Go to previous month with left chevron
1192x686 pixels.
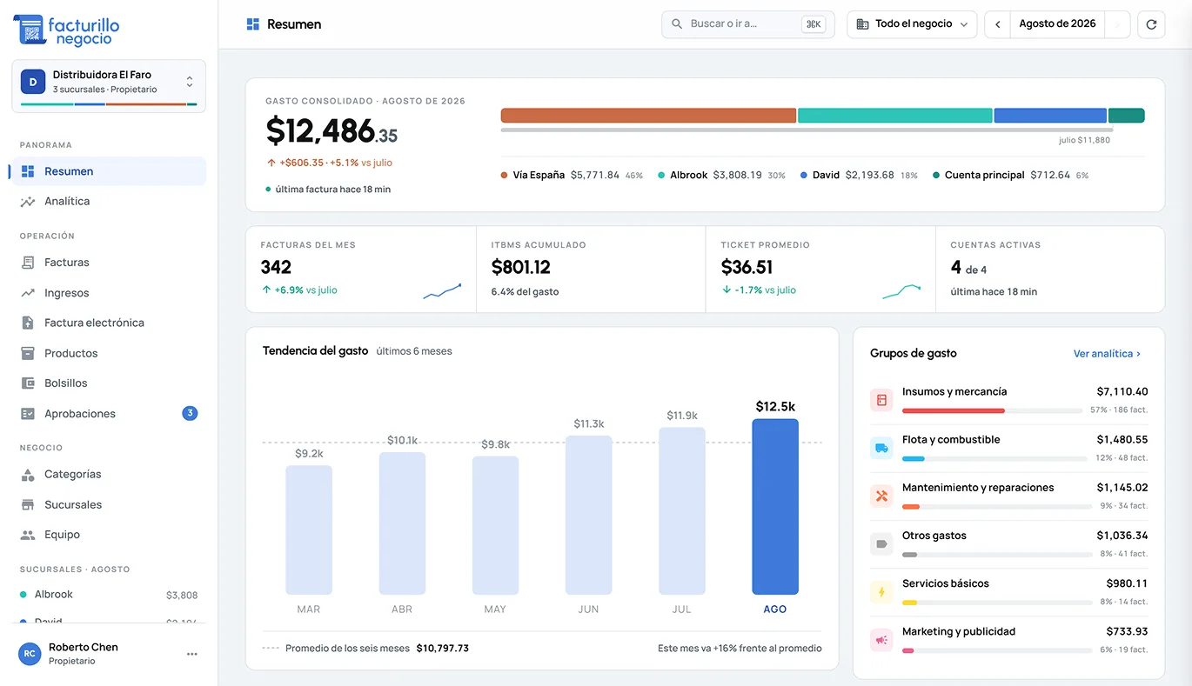pos(998,24)
